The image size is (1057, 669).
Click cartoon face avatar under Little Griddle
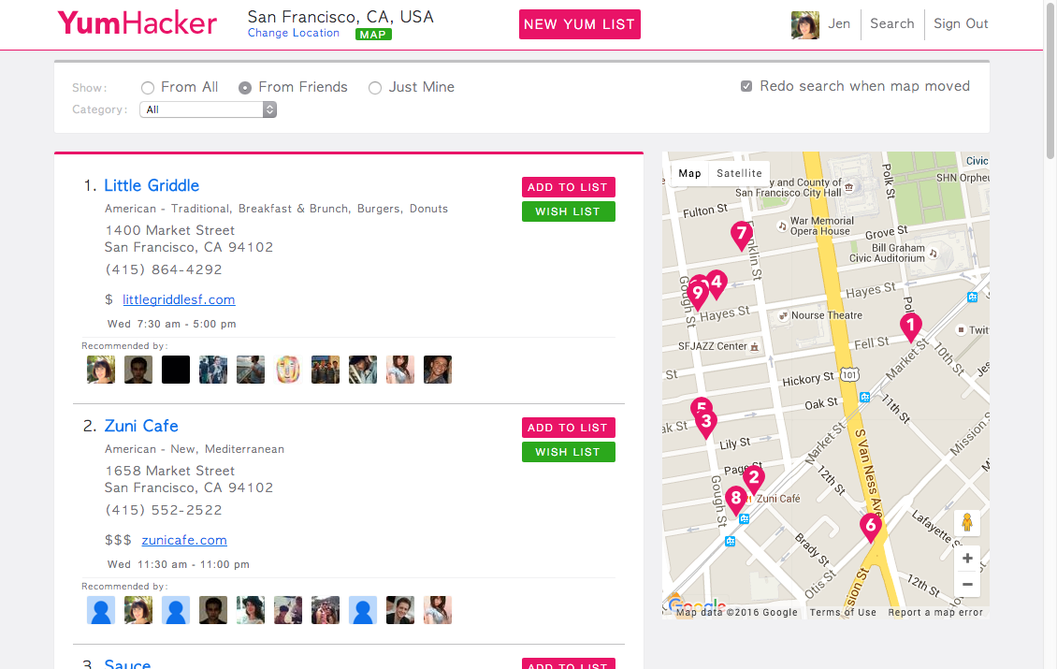(x=288, y=370)
